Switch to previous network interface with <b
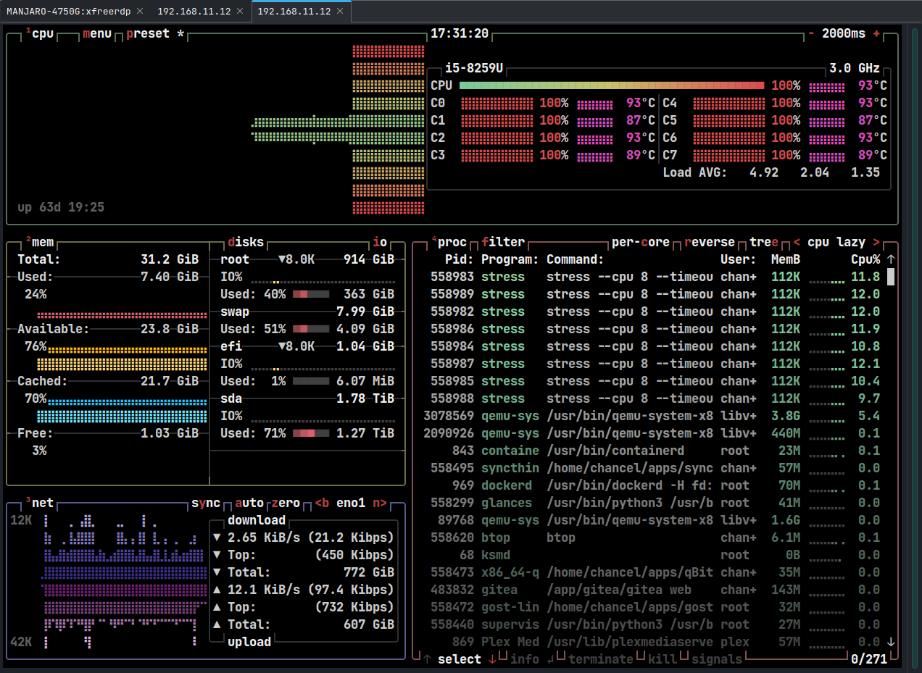Screen dimensions: 922x673 click(323, 503)
